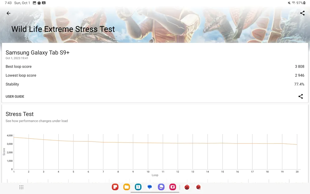
Task: Select the "Wild Life Extreme Stress Test" title
Action: pos(63,29)
